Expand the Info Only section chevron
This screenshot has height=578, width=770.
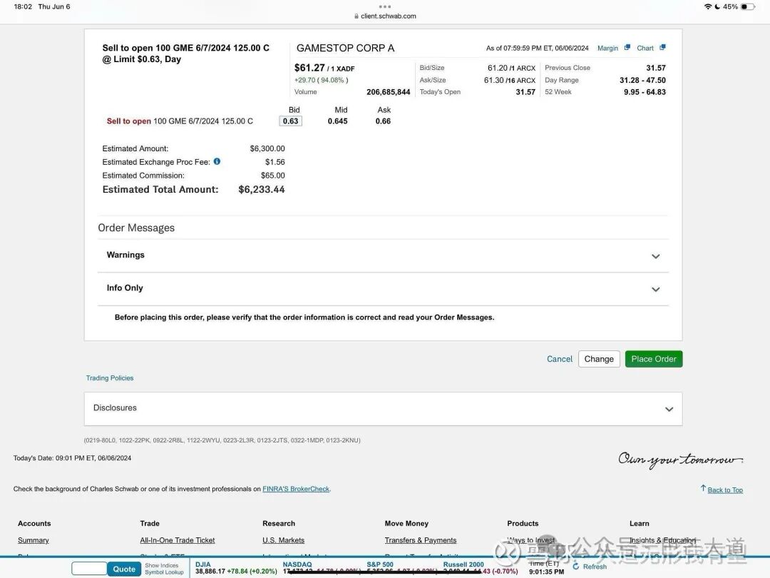click(x=656, y=289)
